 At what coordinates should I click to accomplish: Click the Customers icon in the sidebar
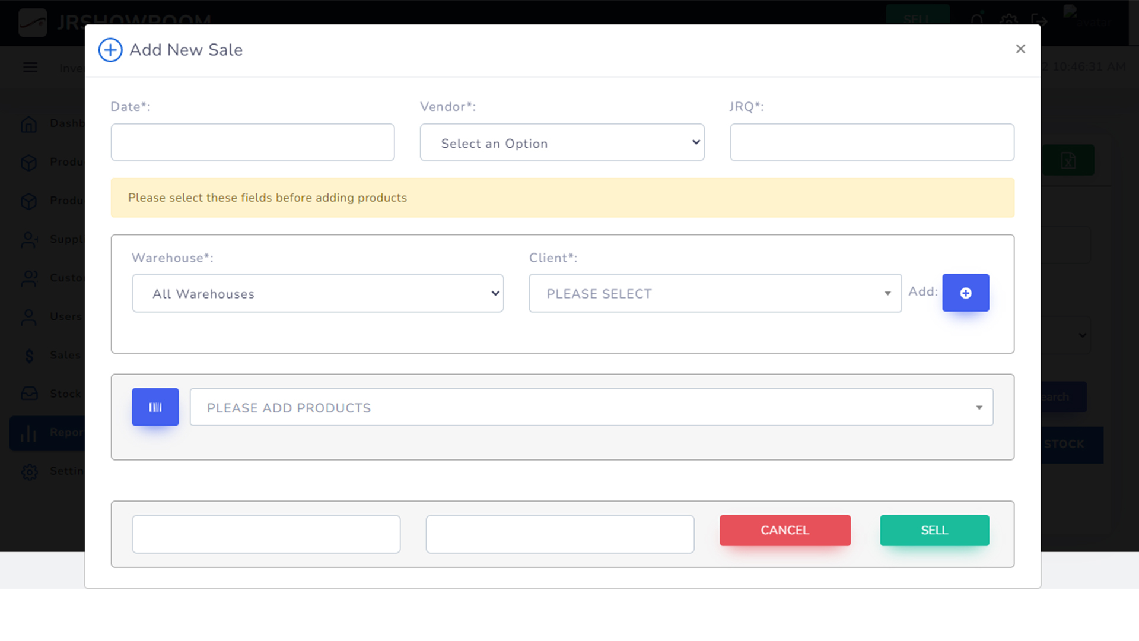(29, 278)
